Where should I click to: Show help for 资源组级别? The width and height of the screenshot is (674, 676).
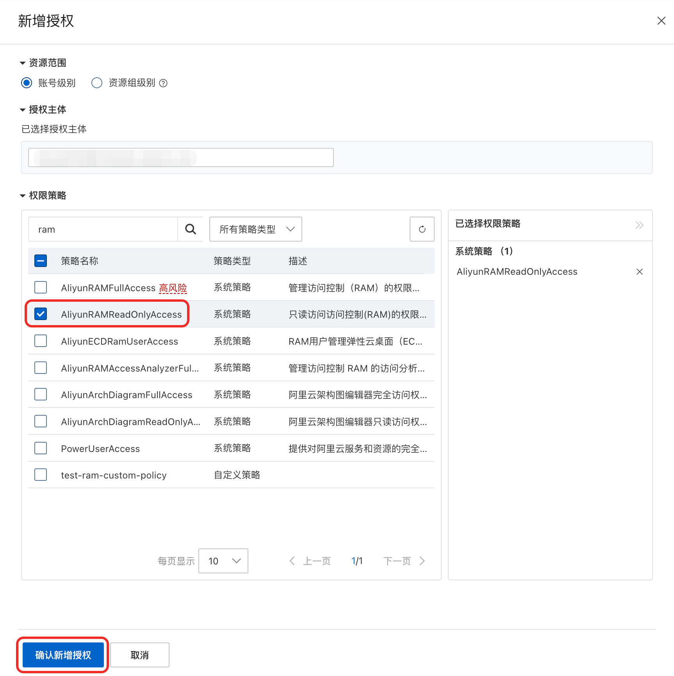[164, 83]
